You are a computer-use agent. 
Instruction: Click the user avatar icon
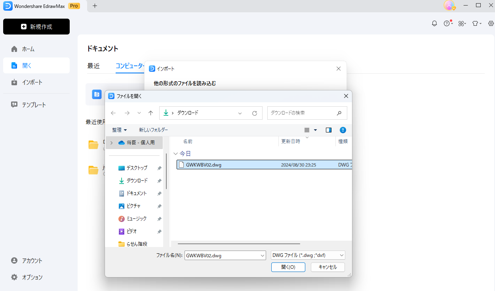[x=449, y=6]
